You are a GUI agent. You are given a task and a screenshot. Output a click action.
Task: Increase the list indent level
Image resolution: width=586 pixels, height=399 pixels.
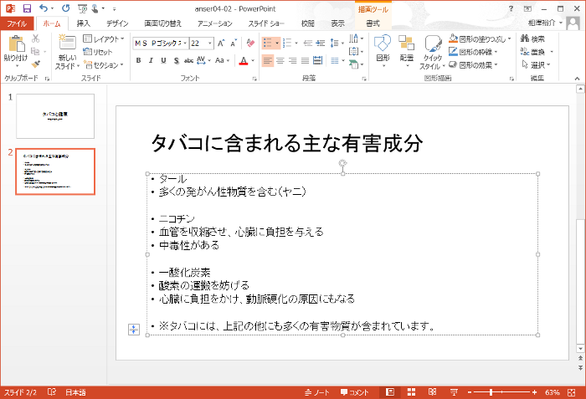(x=321, y=43)
